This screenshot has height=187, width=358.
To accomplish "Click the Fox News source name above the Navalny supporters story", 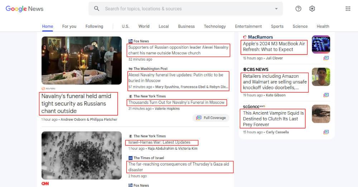I will [x=141, y=41].
